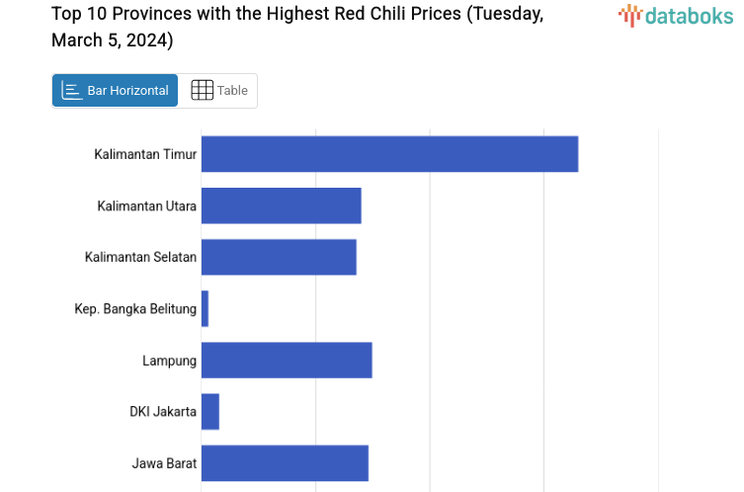Screen dimensions: 744x492
Task: Click the Lampung axis label
Action: pyautogui.click(x=169, y=361)
